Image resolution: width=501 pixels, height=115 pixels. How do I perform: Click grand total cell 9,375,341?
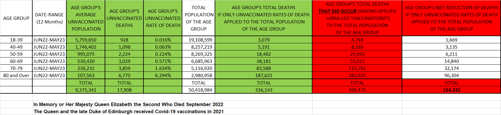pos(86,90)
